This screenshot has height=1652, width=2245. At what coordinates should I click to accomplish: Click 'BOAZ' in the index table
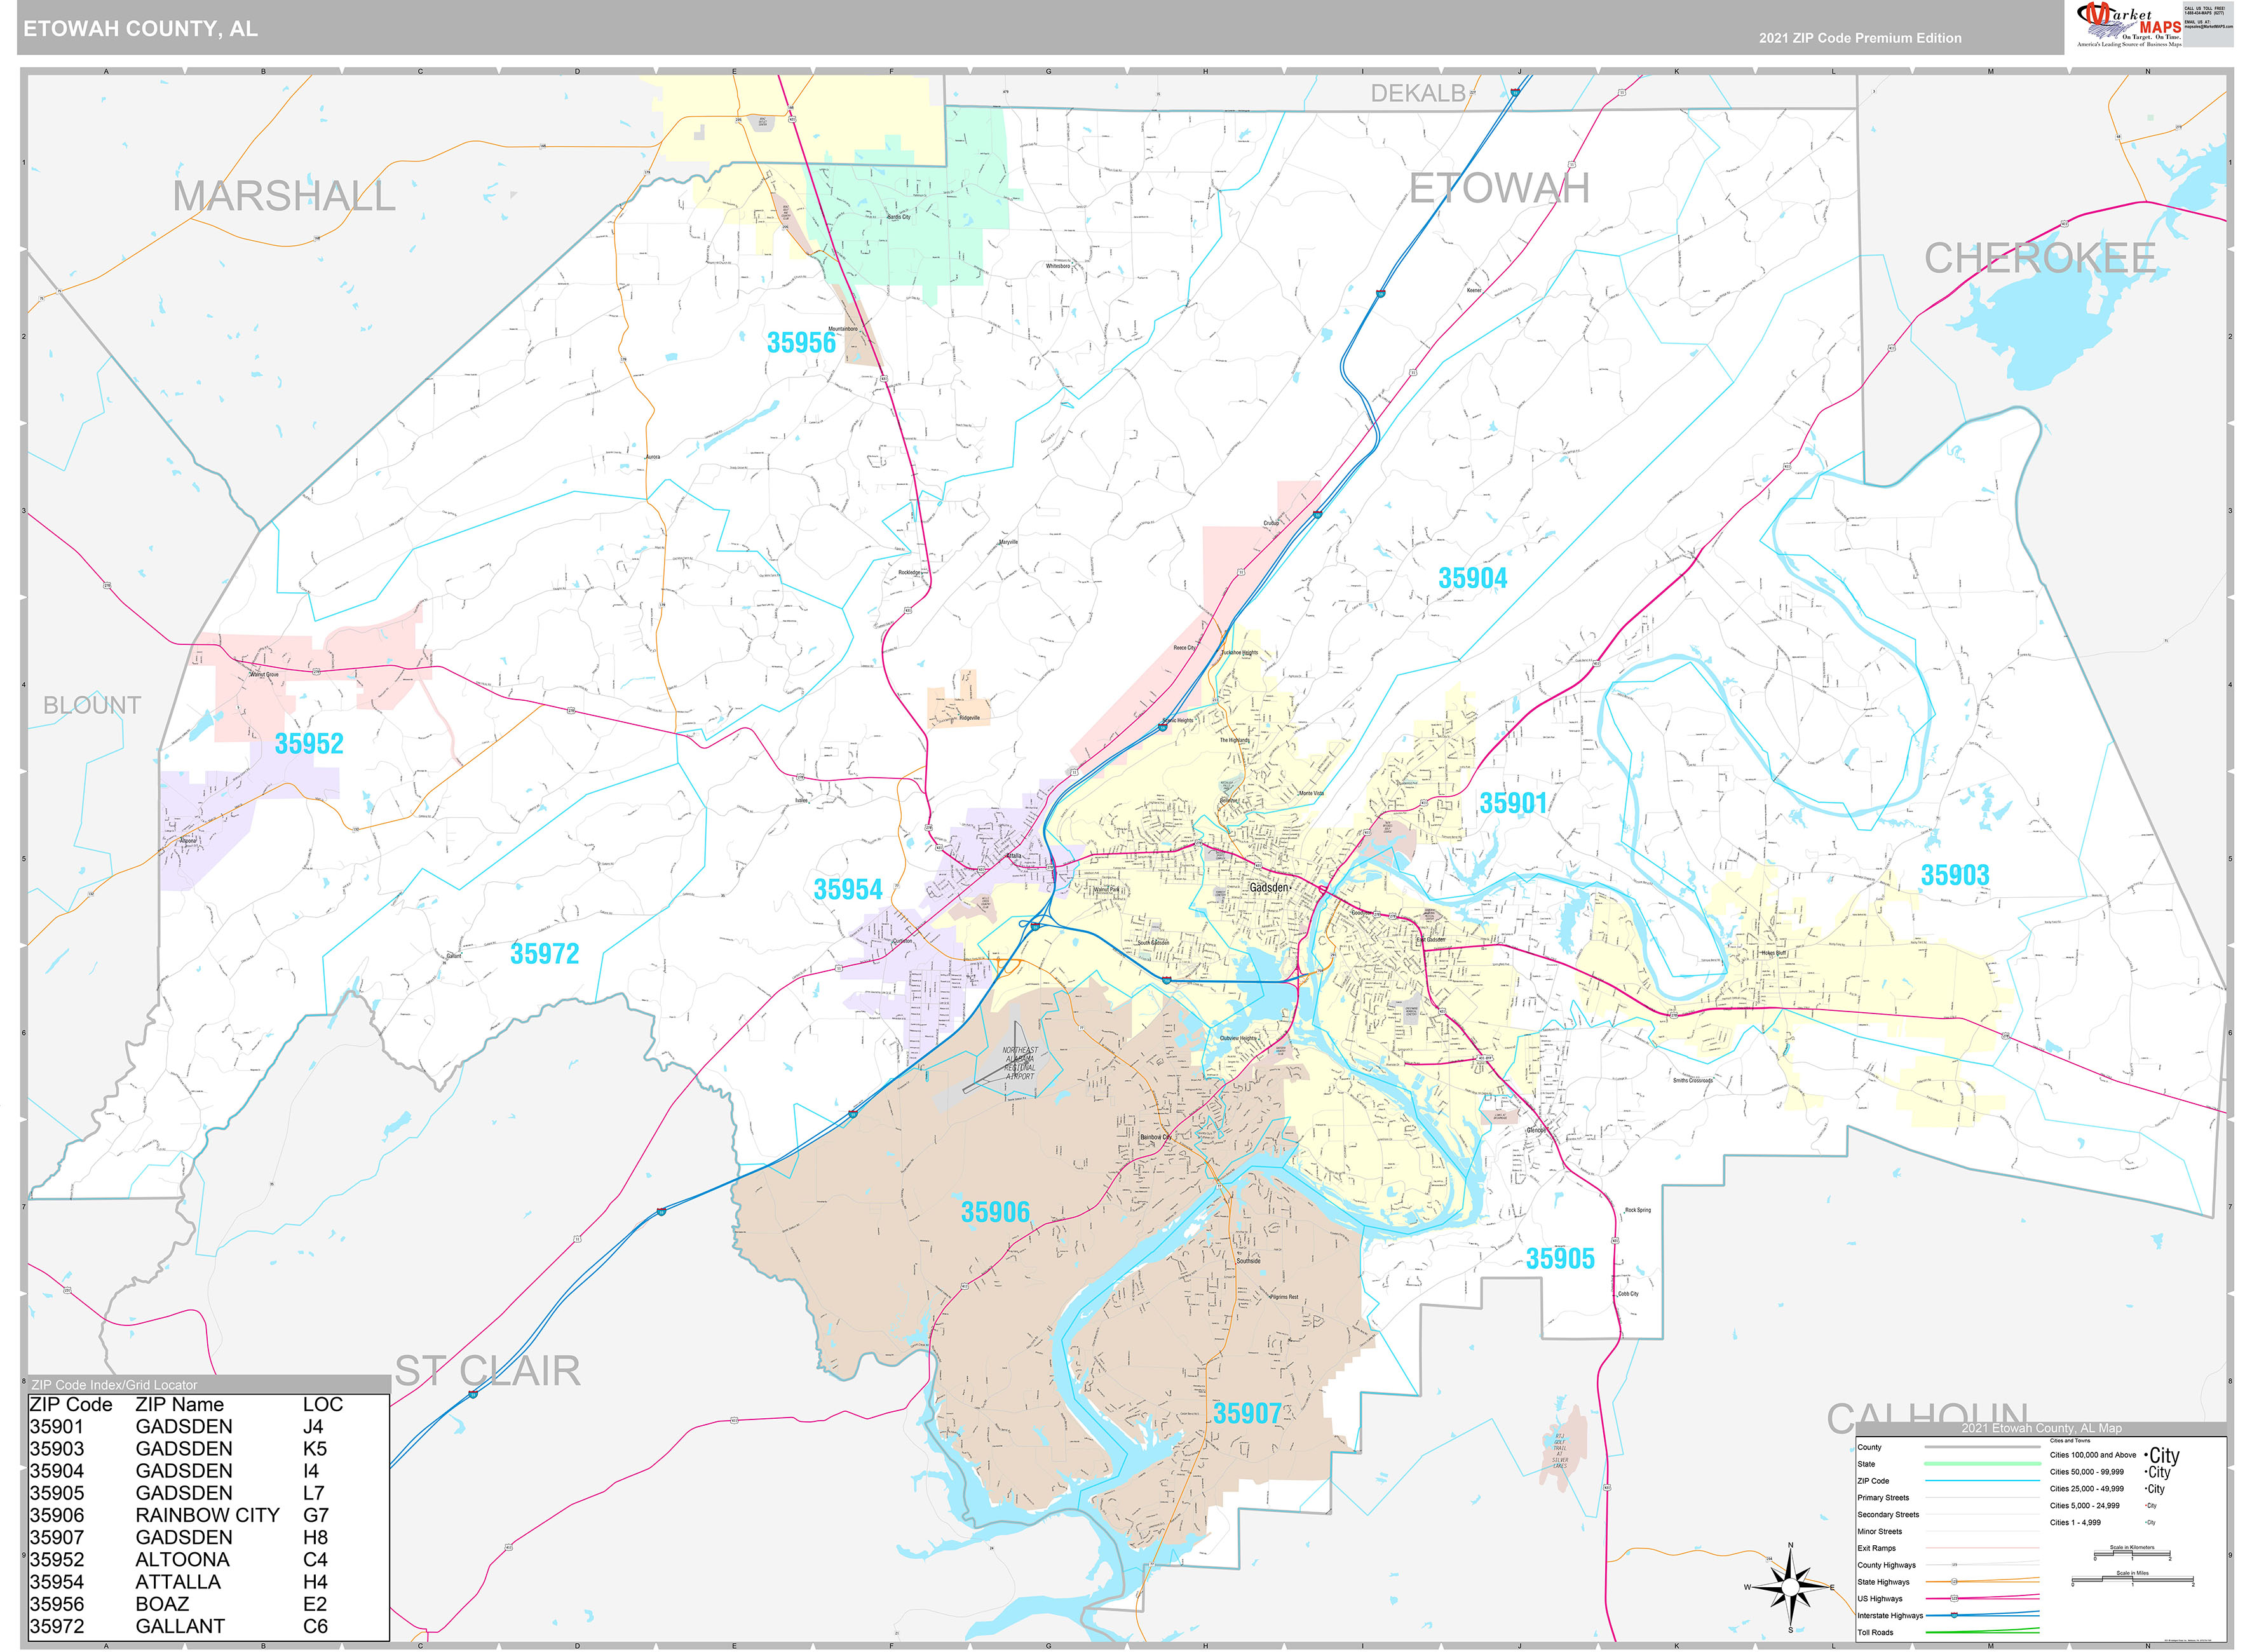click(162, 1604)
